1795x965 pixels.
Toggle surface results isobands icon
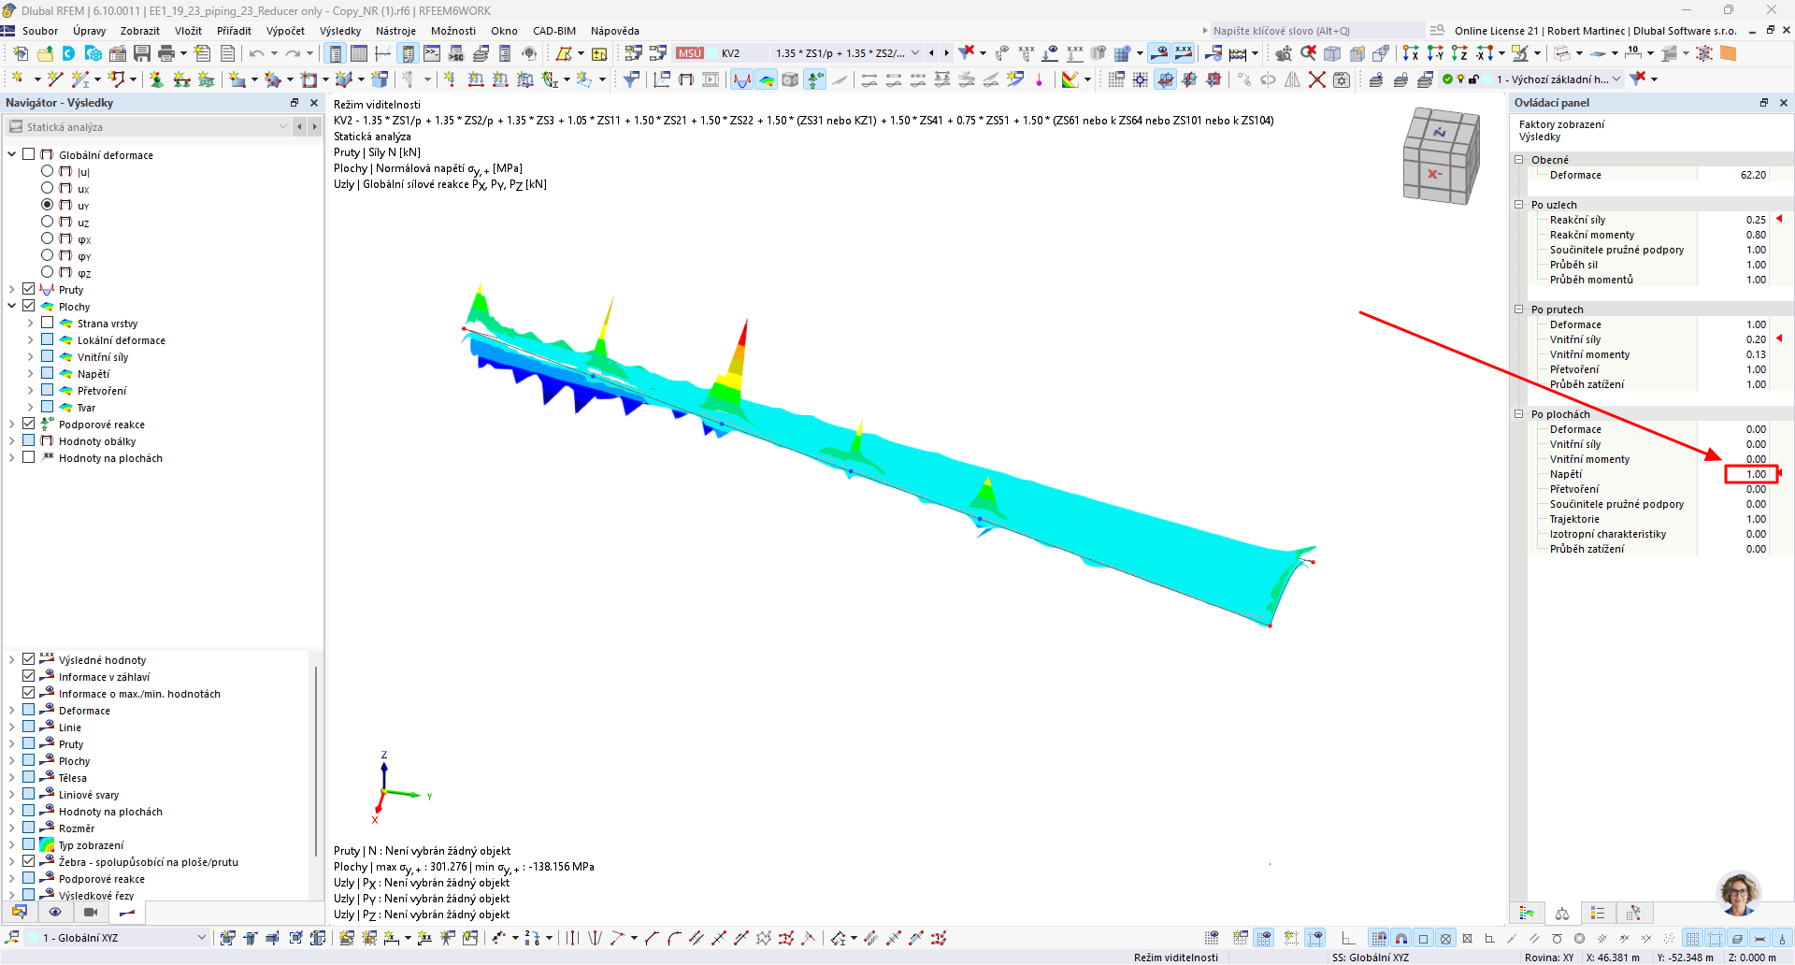coord(767,79)
